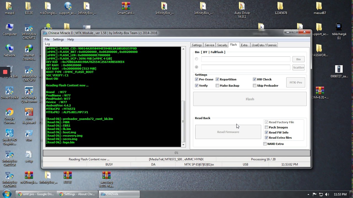The image size is (353, 198).
Task: Click the Scatter file path field
Action: (246, 67)
